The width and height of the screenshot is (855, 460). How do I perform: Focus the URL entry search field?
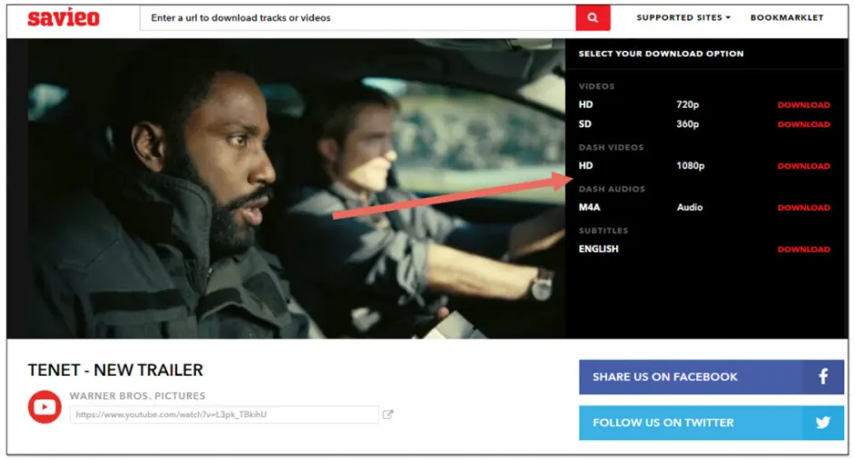tap(358, 18)
